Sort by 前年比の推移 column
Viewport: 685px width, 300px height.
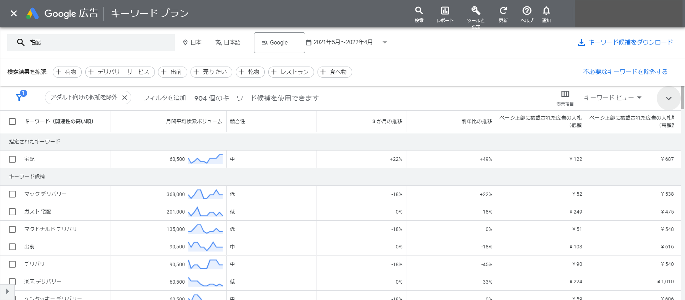[477, 121]
